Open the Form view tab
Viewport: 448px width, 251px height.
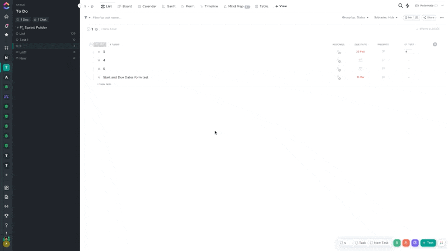(x=188, y=6)
